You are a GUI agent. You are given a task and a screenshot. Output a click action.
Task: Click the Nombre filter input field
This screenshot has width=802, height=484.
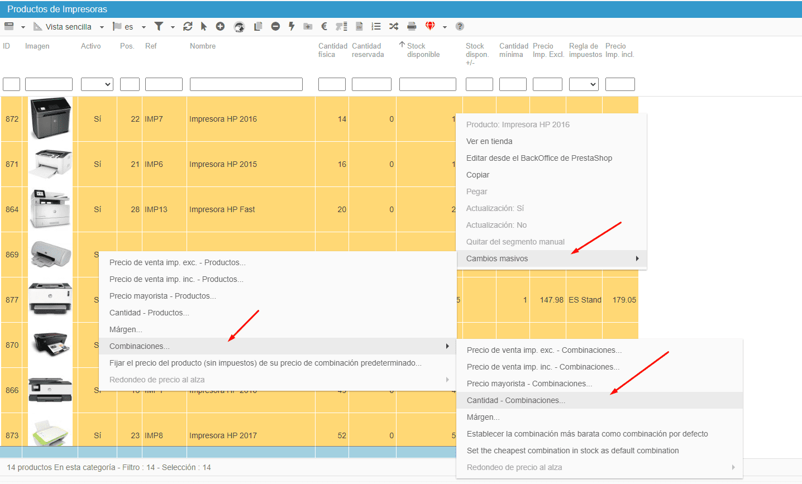coord(246,84)
